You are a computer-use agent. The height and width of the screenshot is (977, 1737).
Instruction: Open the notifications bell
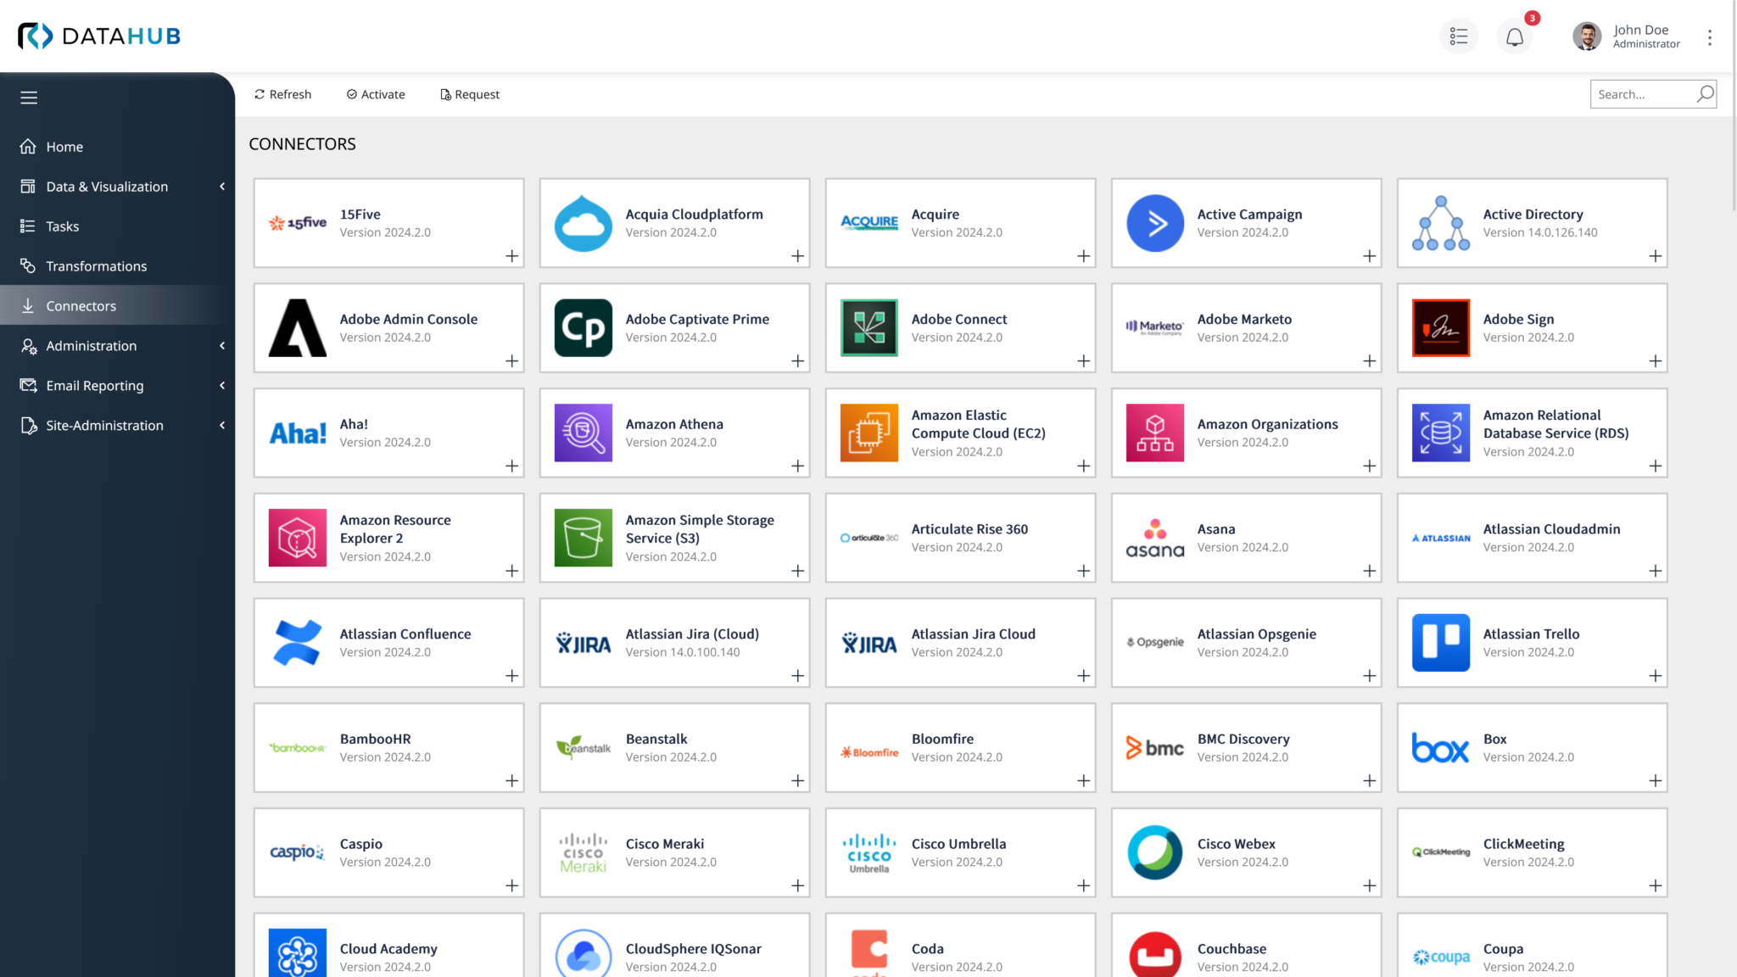pyautogui.click(x=1515, y=36)
